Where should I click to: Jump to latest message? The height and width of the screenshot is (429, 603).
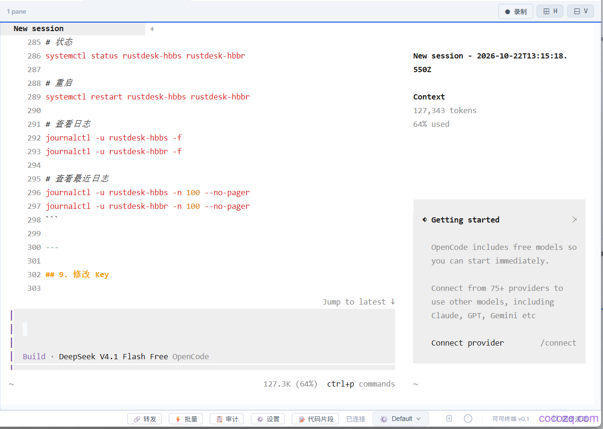click(359, 302)
